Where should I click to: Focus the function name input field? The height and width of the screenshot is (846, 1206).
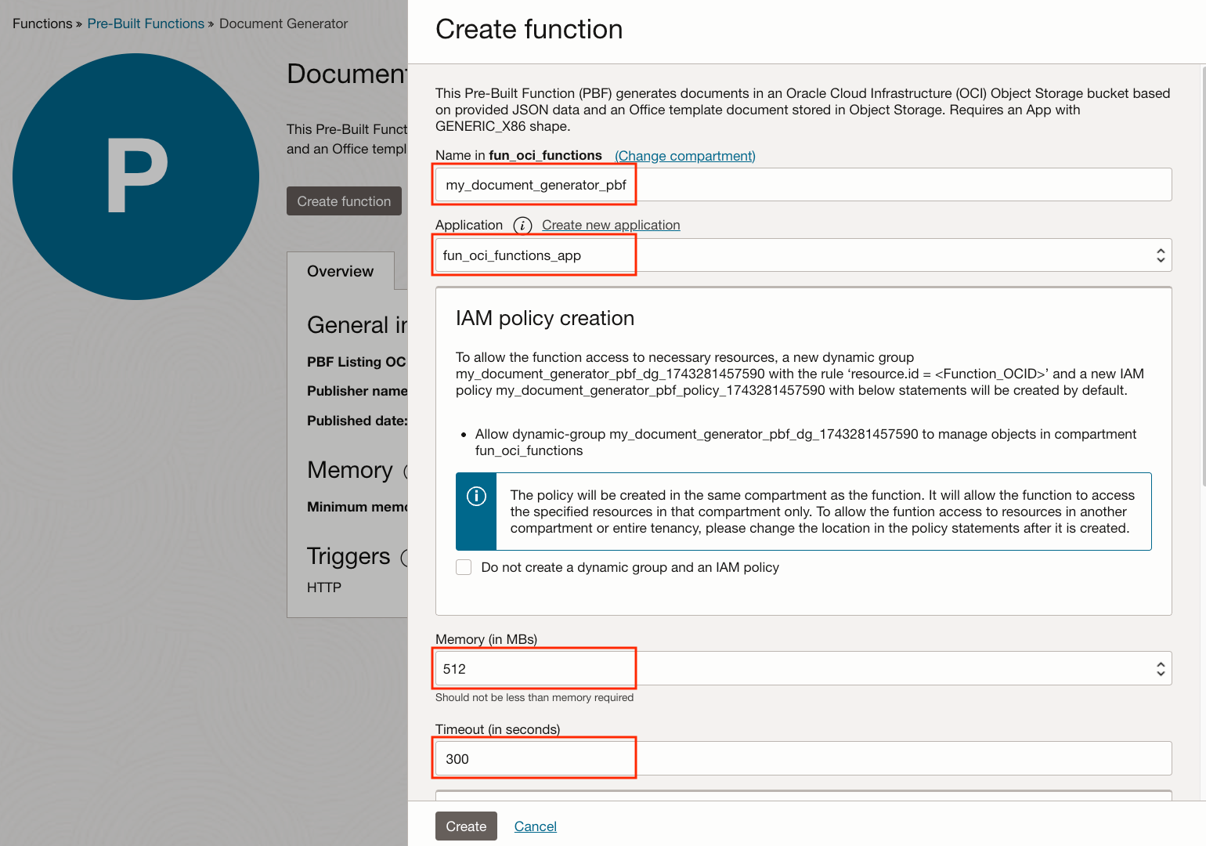pyautogui.click(x=803, y=185)
